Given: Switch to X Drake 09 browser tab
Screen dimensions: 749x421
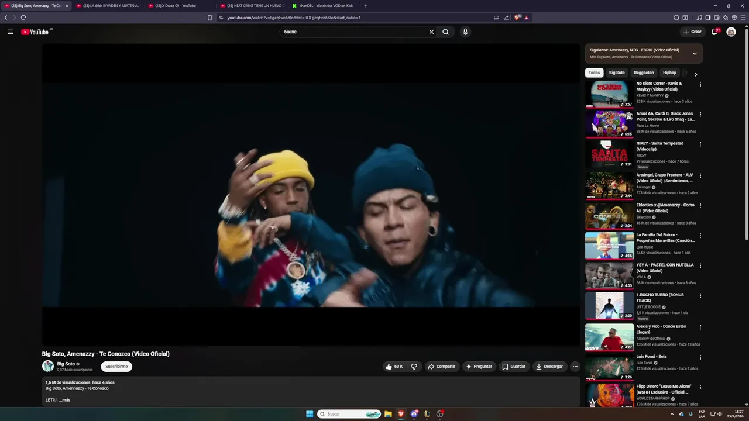Looking at the screenshot, I should (x=178, y=6).
